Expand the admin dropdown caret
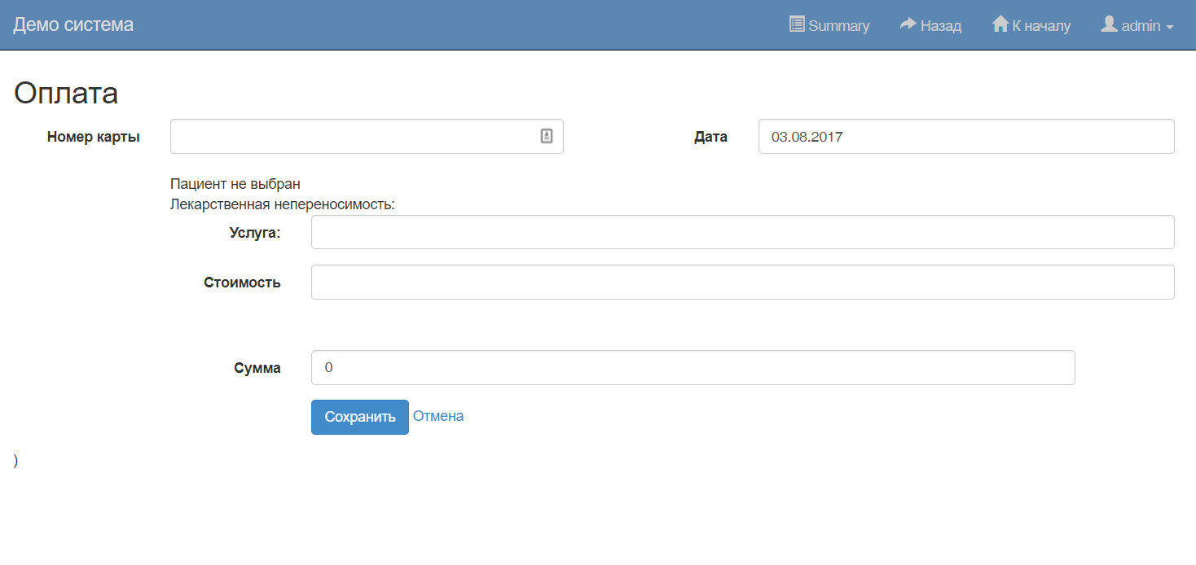Image resolution: width=1196 pixels, height=565 pixels. coord(1170,27)
